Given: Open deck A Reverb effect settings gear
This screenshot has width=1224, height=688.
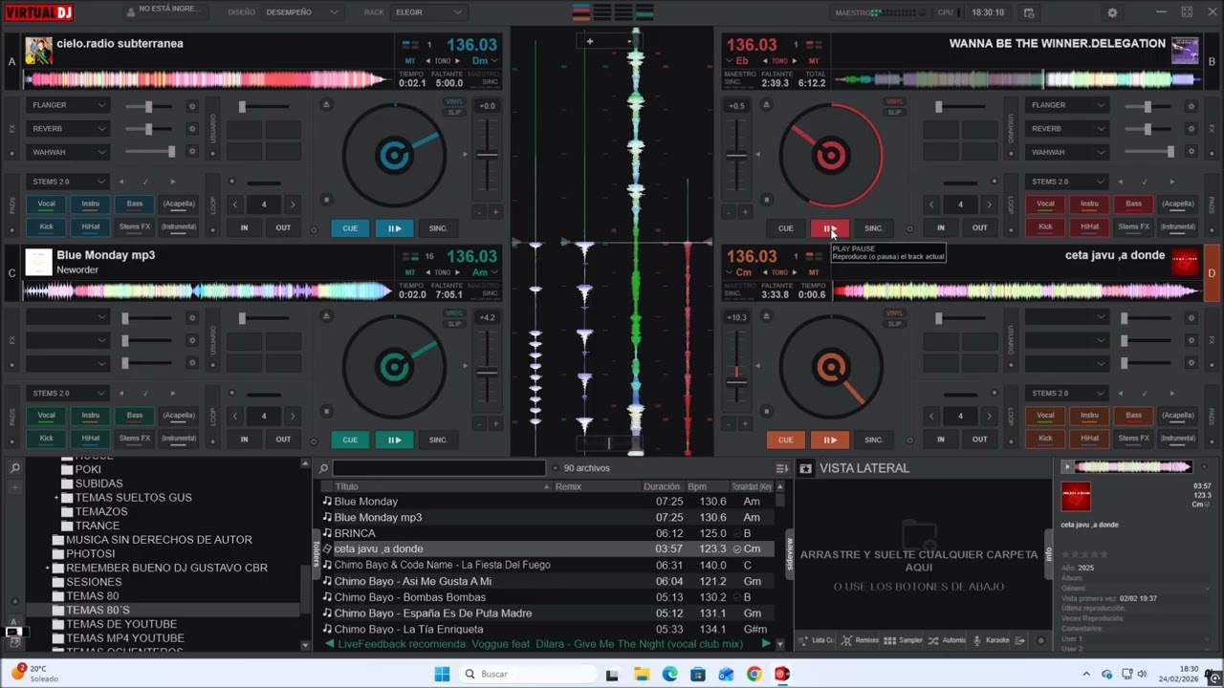Looking at the screenshot, I should tap(192, 129).
